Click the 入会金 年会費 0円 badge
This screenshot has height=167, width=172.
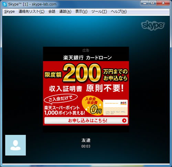point(93,105)
